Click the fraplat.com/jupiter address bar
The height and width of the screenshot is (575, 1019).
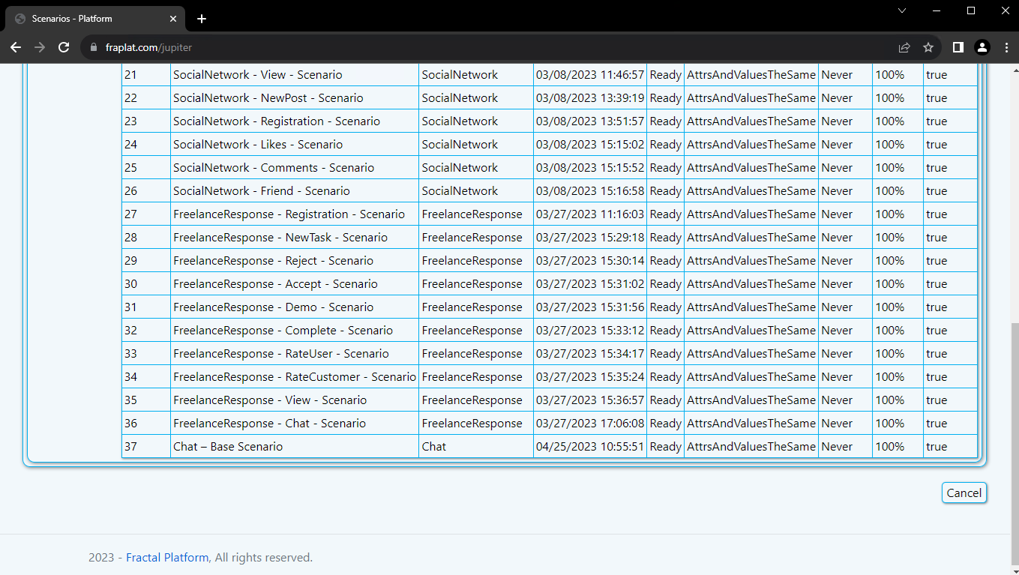(450, 47)
